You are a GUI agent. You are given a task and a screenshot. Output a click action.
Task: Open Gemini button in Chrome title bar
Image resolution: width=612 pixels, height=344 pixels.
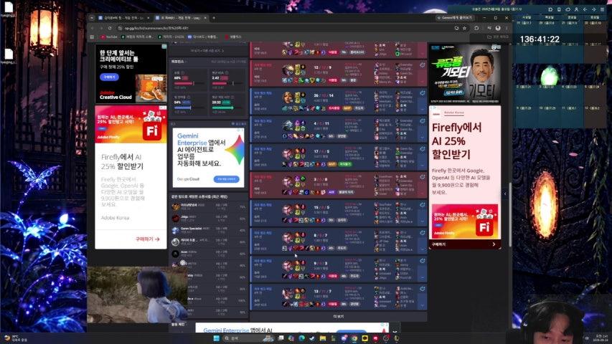(x=455, y=18)
